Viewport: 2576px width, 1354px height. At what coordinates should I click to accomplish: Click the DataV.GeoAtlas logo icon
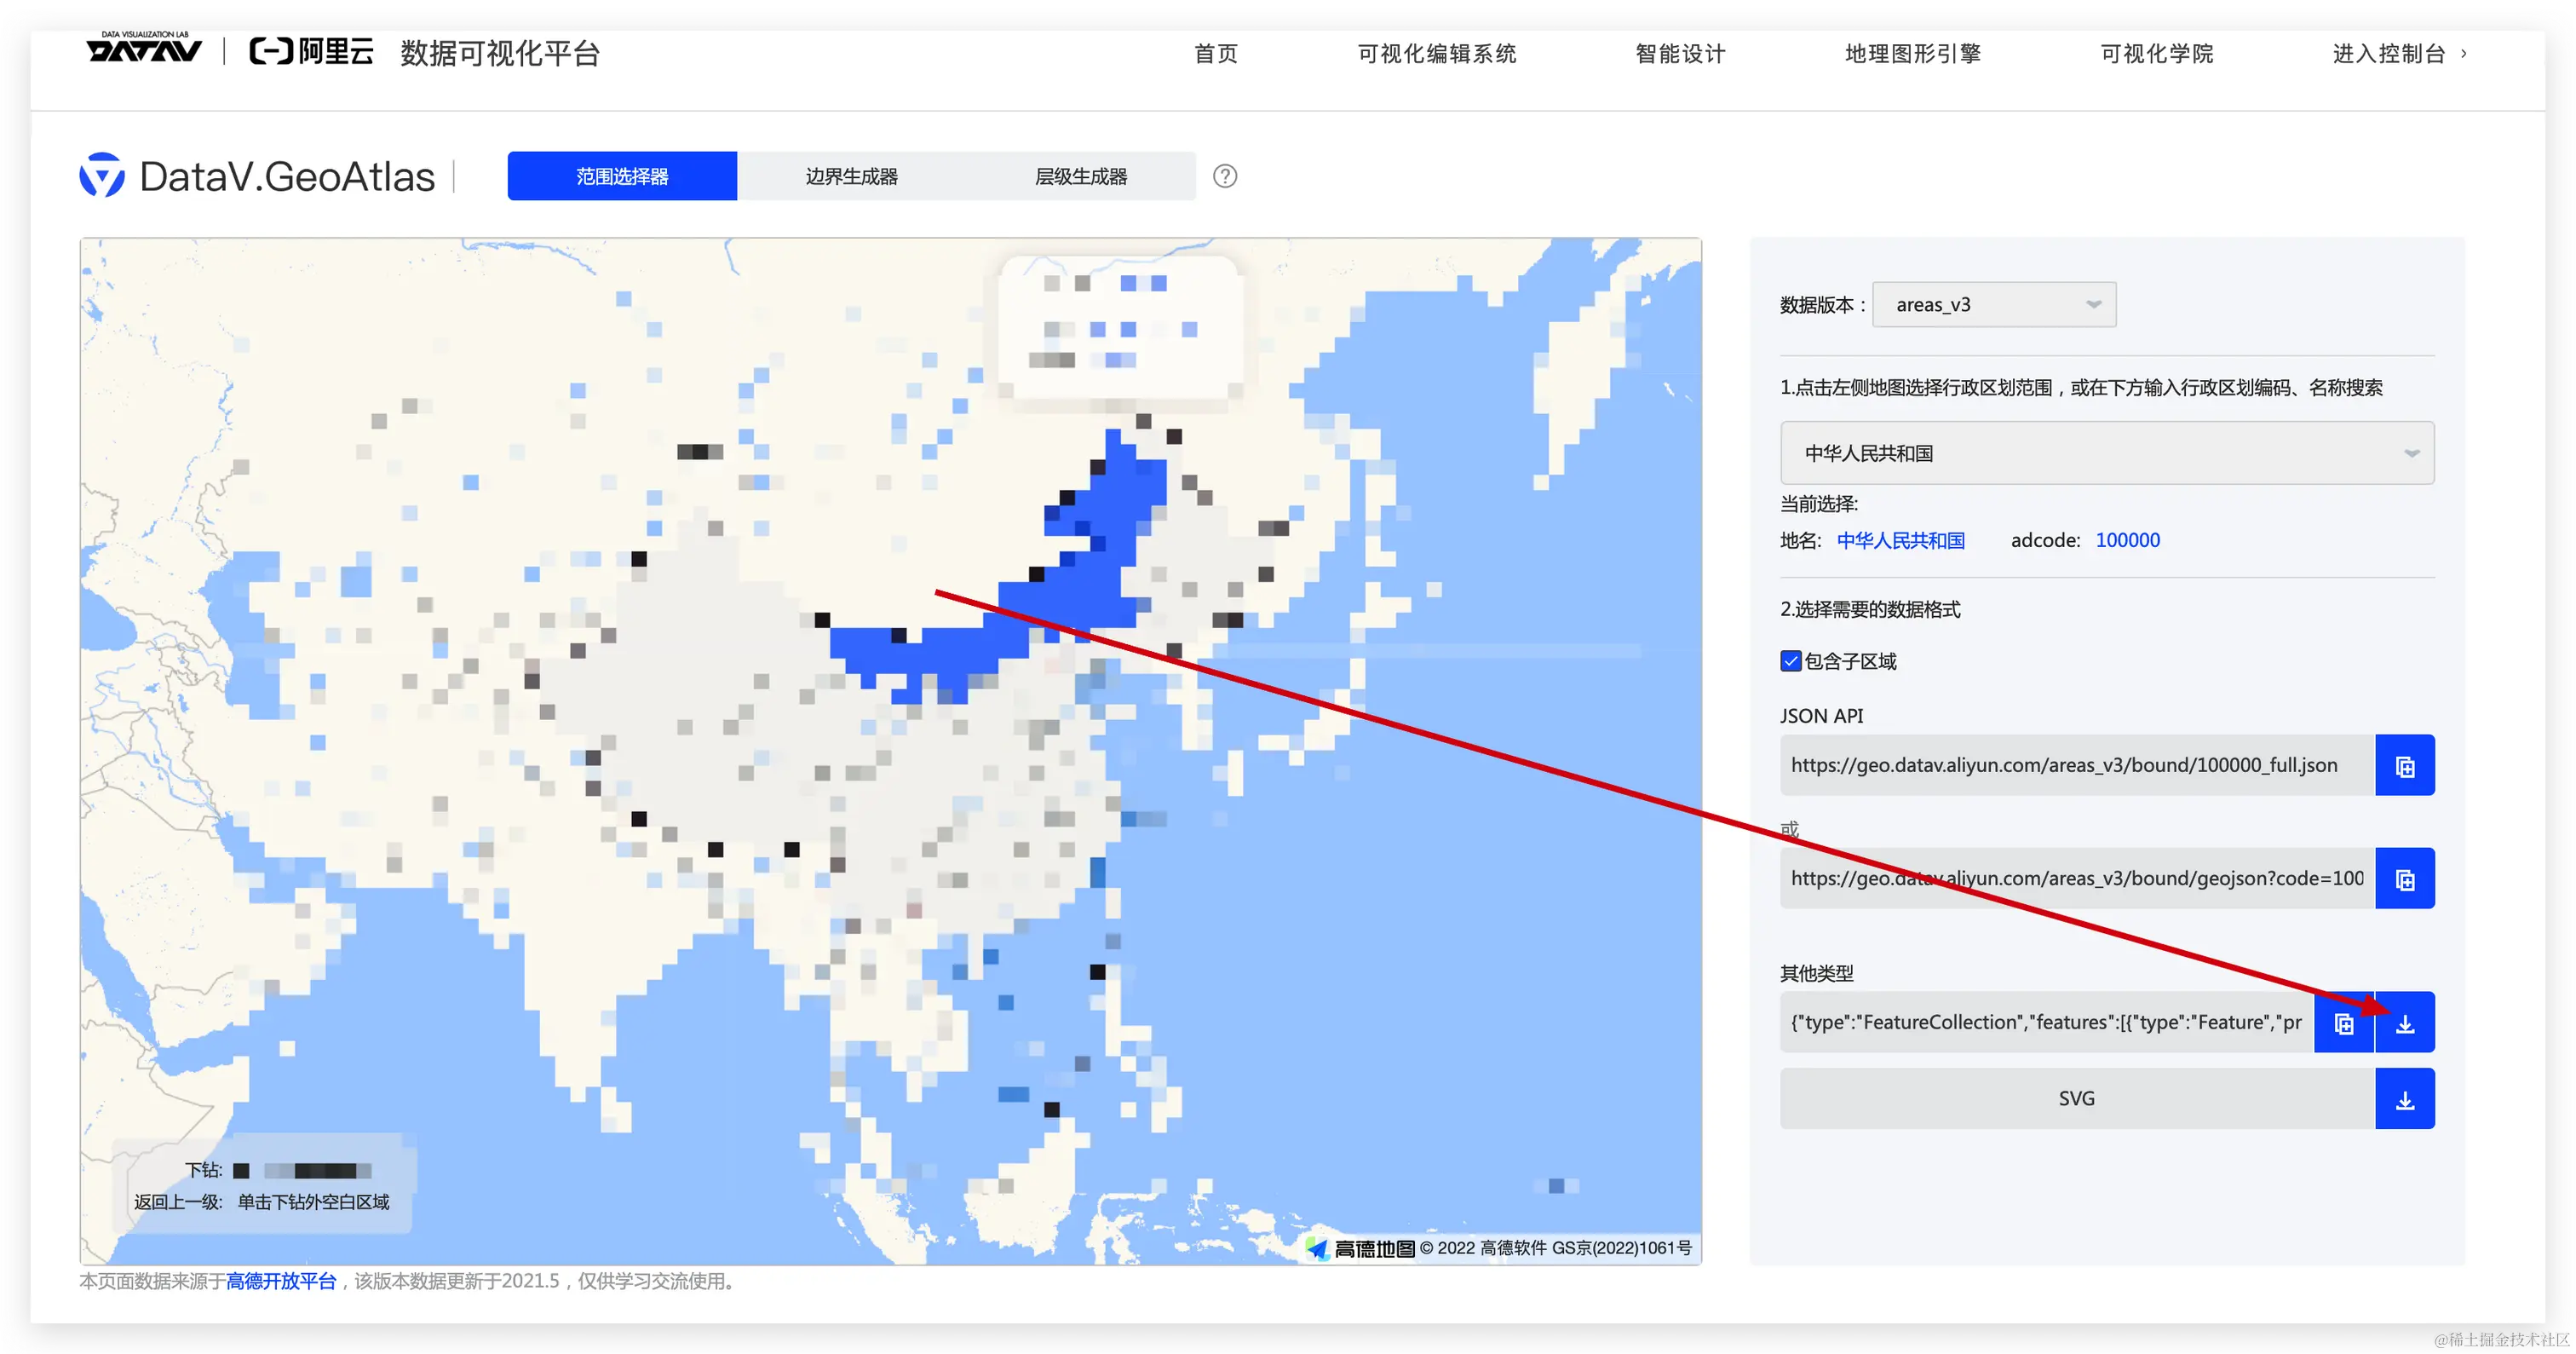coord(102,176)
